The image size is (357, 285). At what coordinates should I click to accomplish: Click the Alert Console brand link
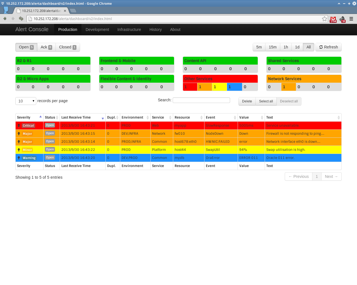coord(32,29)
